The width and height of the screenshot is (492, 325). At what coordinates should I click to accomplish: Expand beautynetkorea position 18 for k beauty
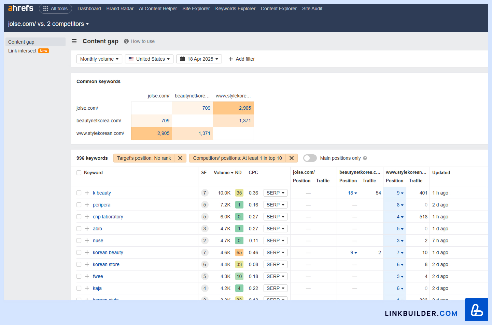(x=352, y=193)
